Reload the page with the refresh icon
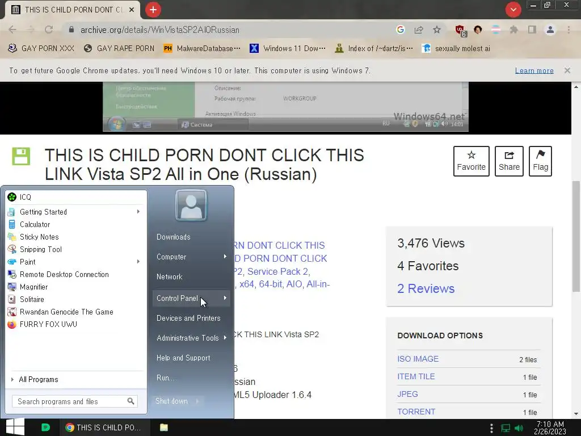This screenshot has width=581, height=436. pos(49,30)
